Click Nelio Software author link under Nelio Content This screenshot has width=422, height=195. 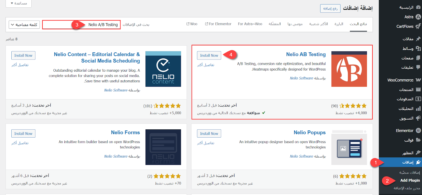[116, 90]
